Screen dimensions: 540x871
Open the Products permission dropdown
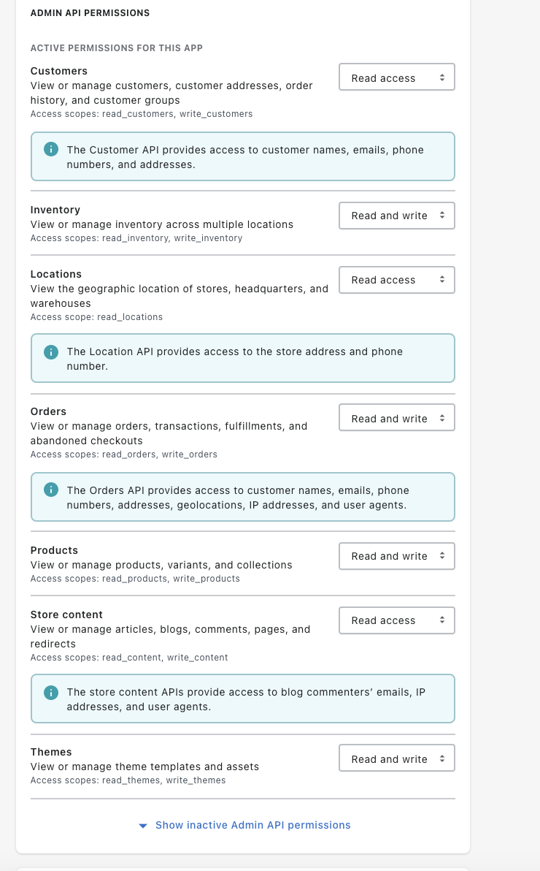397,556
